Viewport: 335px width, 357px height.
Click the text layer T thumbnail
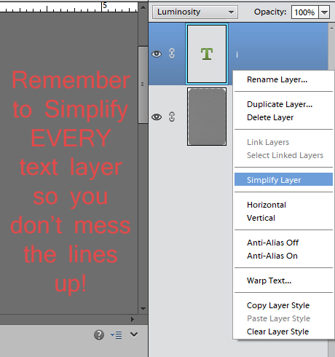pyautogui.click(x=207, y=54)
